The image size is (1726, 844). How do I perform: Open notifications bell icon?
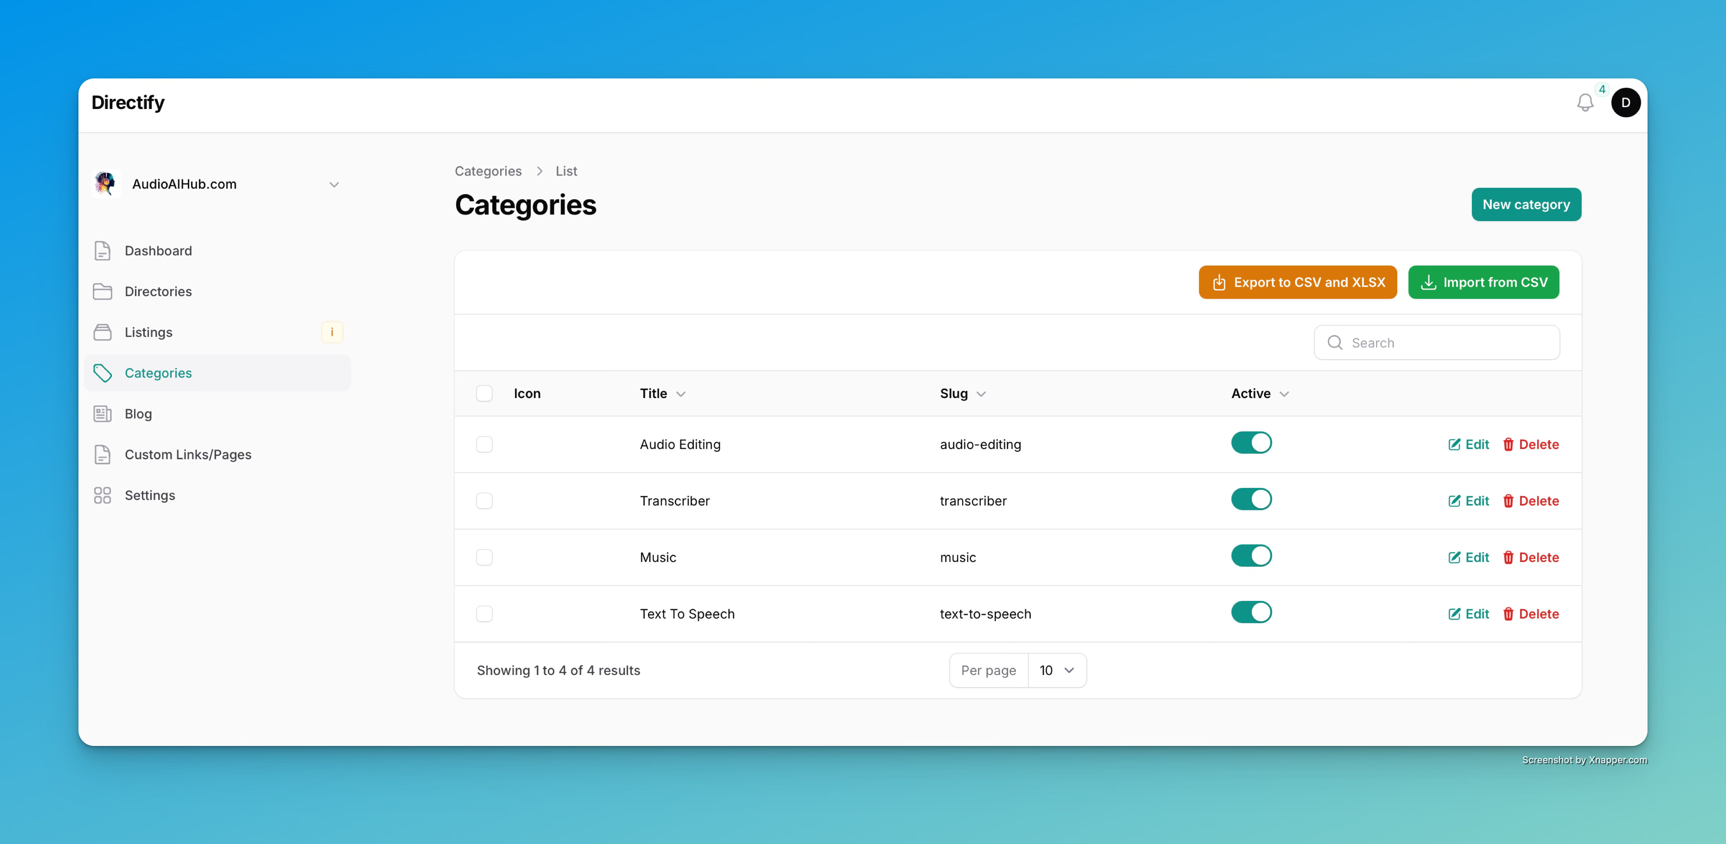1585,102
